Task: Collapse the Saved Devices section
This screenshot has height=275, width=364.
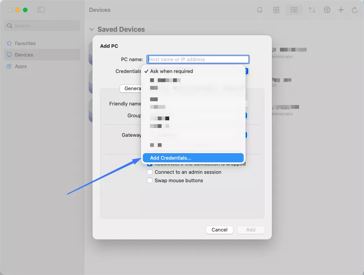Action: [x=92, y=29]
